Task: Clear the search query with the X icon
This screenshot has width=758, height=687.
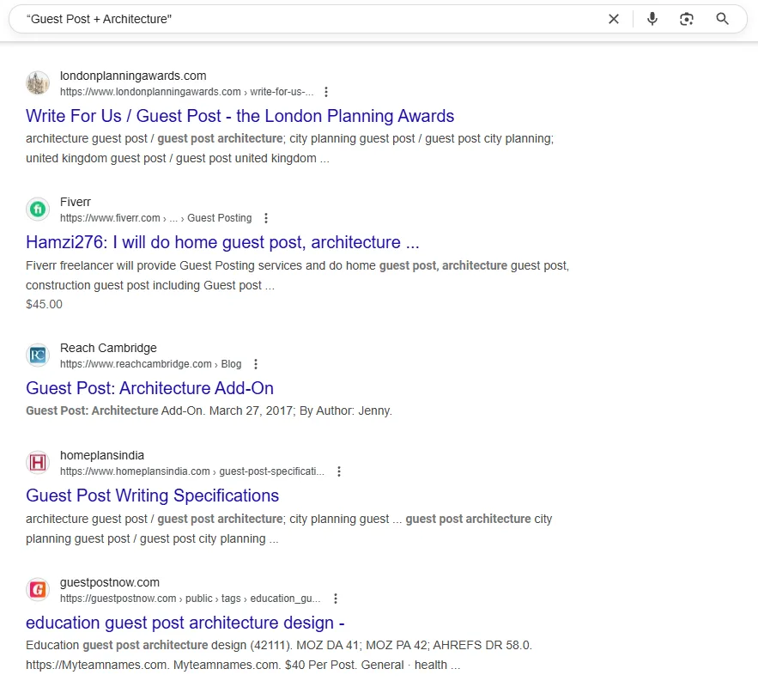Action: pos(614,18)
